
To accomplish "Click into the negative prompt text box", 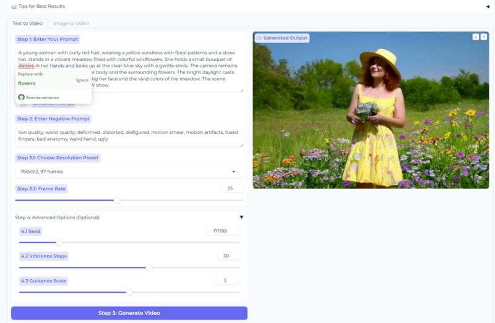I will (129, 136).
